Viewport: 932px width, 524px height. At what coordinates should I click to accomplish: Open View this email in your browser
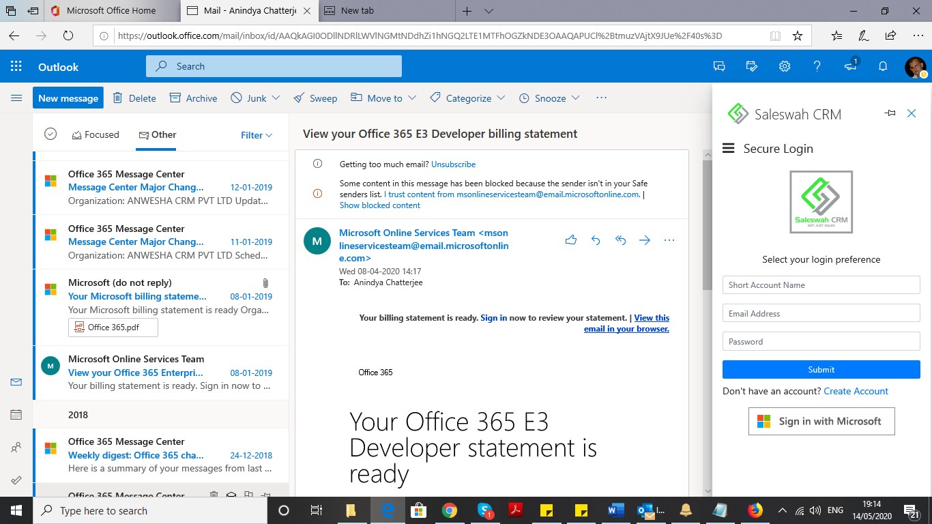(x=626, y=323)
